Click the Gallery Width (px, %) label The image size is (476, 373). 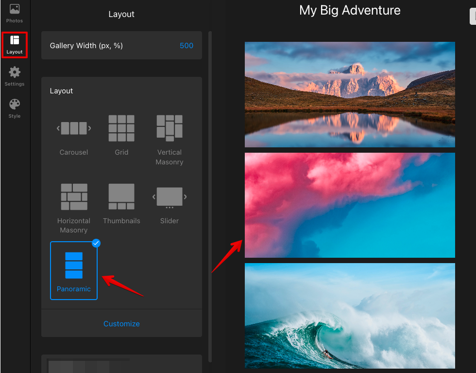point(86,46)
